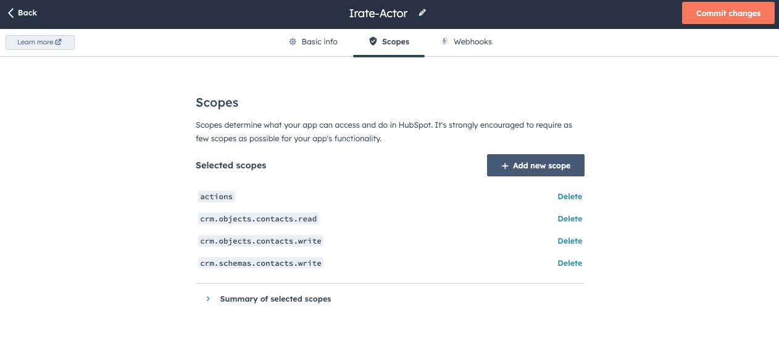779x346 pixels.
Task: Click the pencil icon beside Irate-Actor
Action: point(422,13)
